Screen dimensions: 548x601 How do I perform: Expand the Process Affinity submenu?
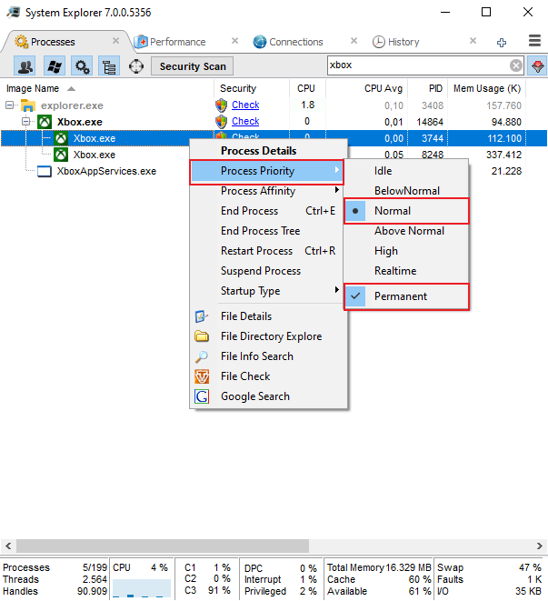click(x=268, y=191)
